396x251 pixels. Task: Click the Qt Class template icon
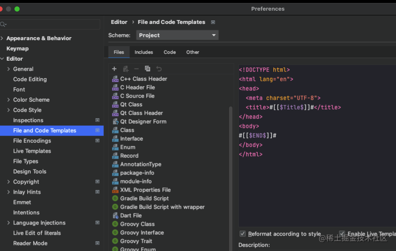(115, 105)
